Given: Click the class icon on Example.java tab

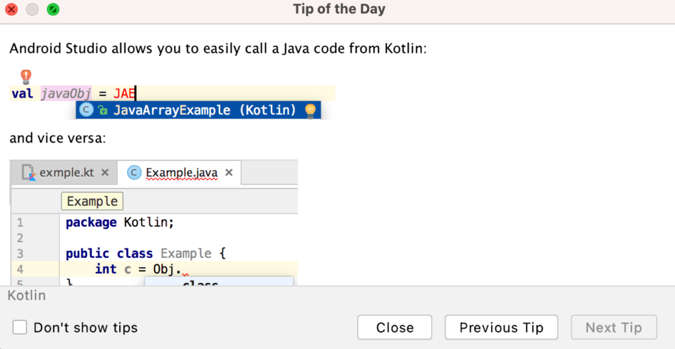Looking at the screenshot, I should 134,173.
